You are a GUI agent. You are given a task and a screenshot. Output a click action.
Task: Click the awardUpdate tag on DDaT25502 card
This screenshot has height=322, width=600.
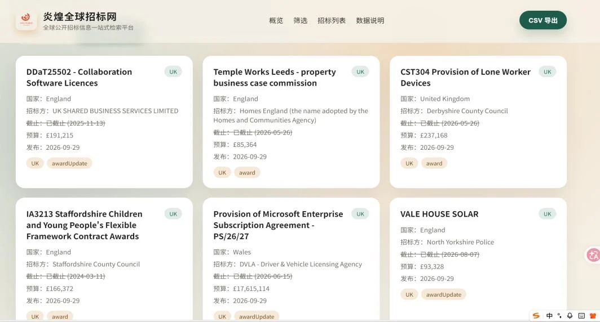70,163
